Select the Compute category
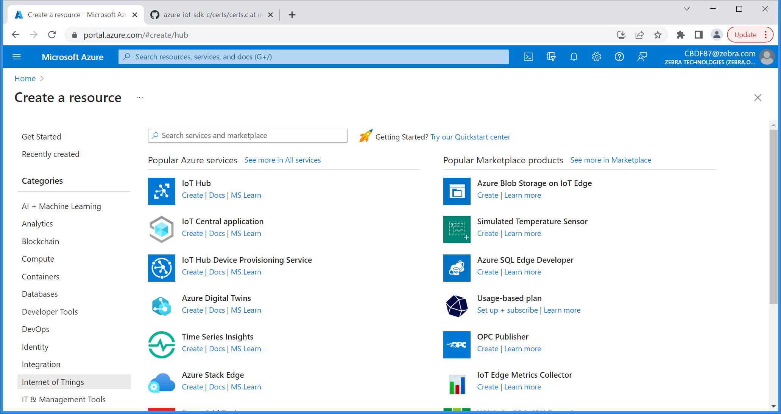Viewport: 781px width, 414px height. click(38, 259)
